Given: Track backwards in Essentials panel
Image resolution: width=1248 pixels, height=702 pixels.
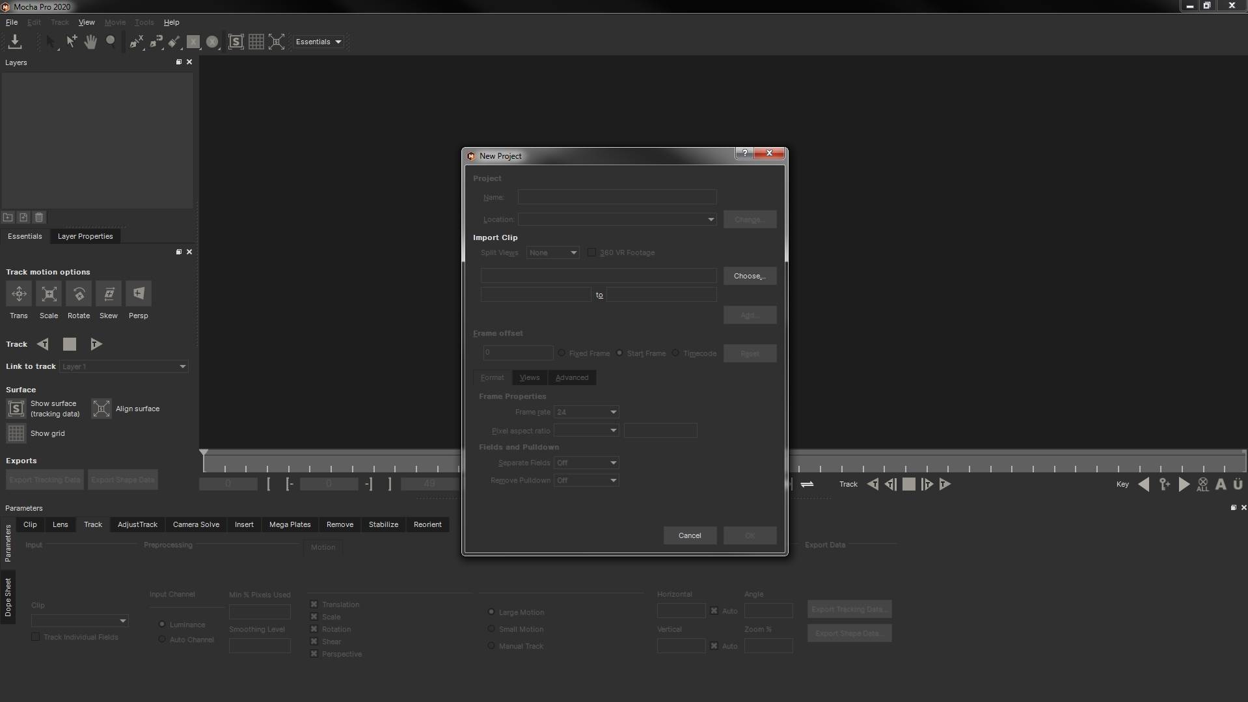Looking at the screenshot, I should [x=43, y=344].
